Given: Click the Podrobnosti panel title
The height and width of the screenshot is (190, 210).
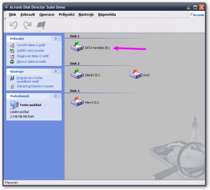Looking at the screenshot, I should tap(19, 96).
